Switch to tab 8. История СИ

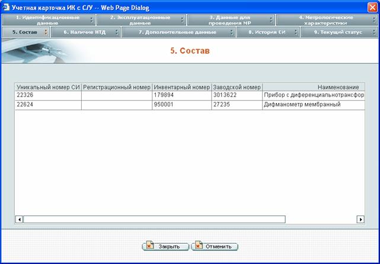(267, 32)
